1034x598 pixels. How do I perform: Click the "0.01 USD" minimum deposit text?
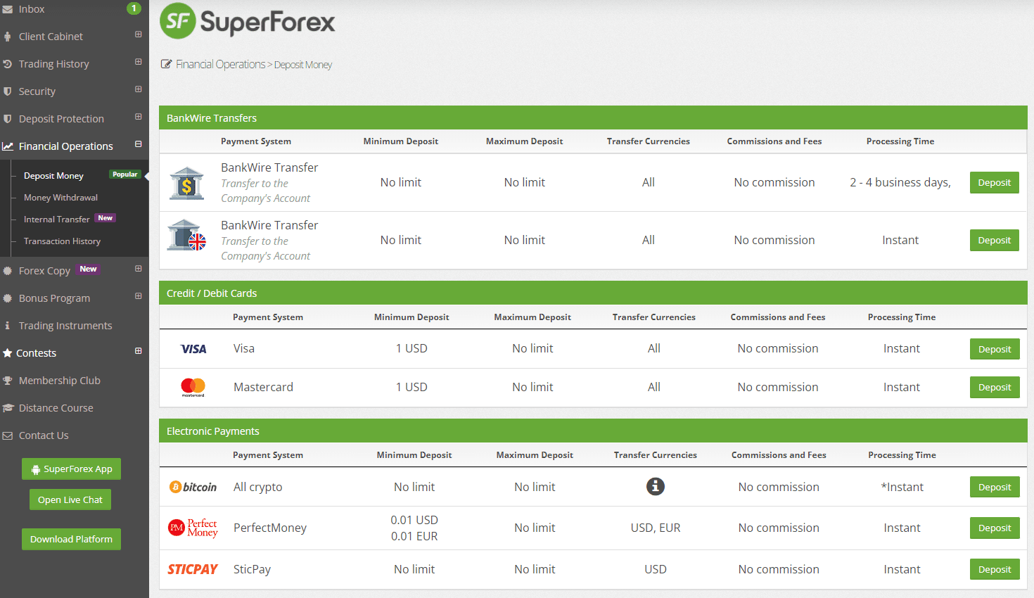click(414, 520)
